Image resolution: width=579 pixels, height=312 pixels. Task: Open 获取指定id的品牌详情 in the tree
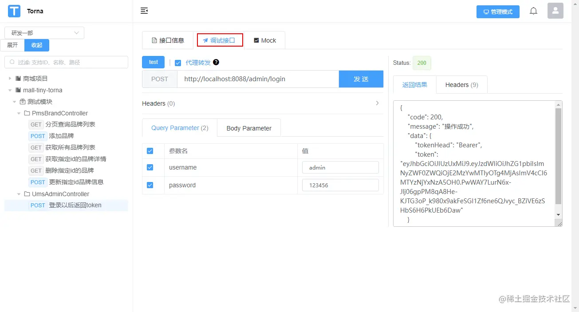coord(76,159)
